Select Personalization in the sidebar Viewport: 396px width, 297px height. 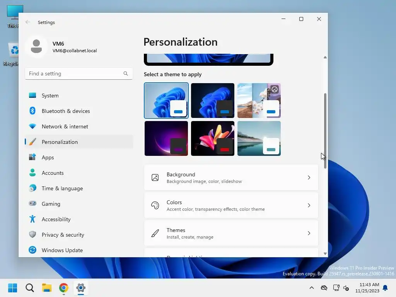79,142
